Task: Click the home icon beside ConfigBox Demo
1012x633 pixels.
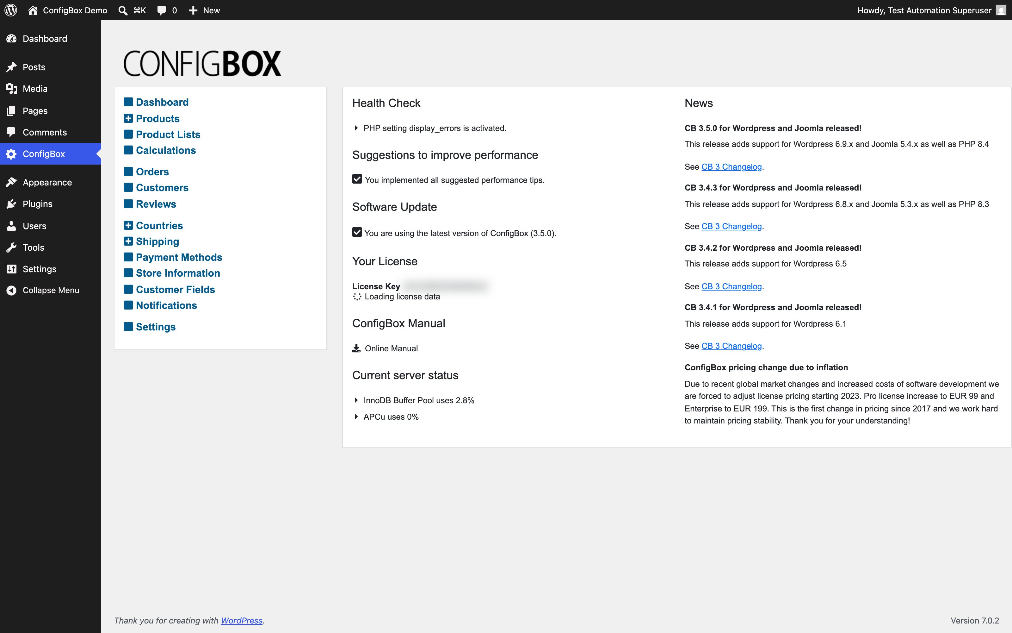Action: (x=33, y=10)
